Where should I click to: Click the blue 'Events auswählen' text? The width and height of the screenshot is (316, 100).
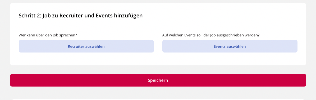tap(230, 46)
